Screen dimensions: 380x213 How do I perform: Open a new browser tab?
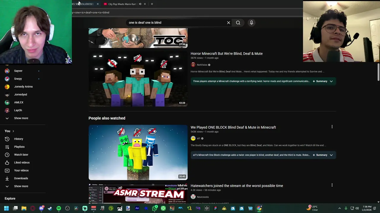(x=152, y=4)
